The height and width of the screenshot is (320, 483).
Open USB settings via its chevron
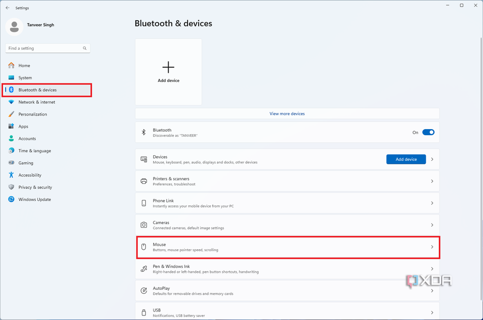coord(432,312)
